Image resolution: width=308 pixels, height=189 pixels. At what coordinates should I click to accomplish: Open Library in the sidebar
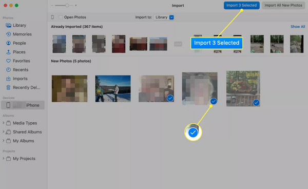click(20, 25)
